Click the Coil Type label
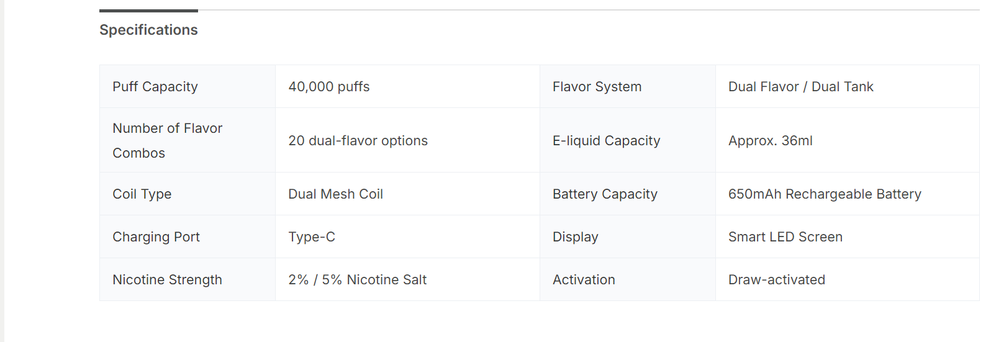The image size is (991, 342). pyautogui.click(x=142, y=194)
